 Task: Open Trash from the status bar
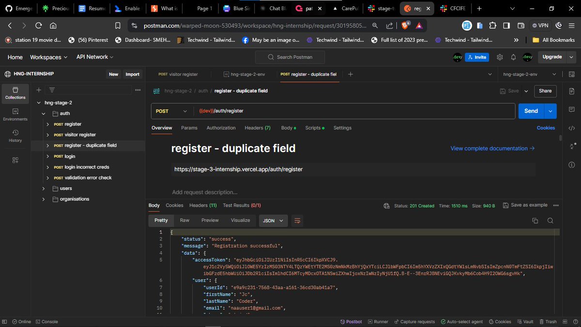[x=548, y=322]
